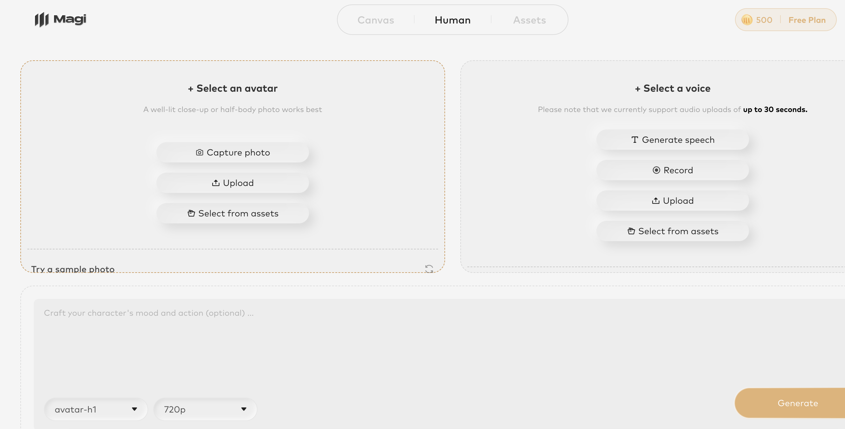Refresh the sample photos
845x429 pixels.
click(x=429, y=269)
